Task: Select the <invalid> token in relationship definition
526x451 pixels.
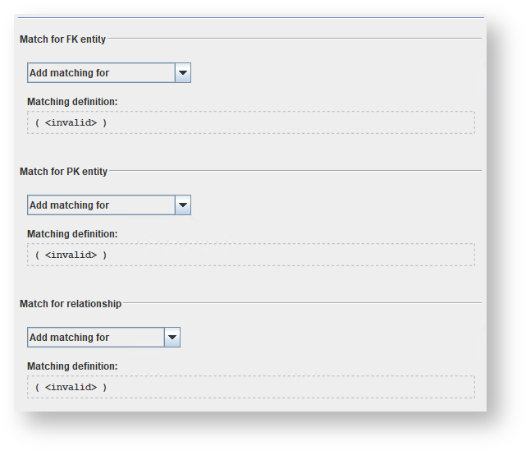Action: point(71,387)
